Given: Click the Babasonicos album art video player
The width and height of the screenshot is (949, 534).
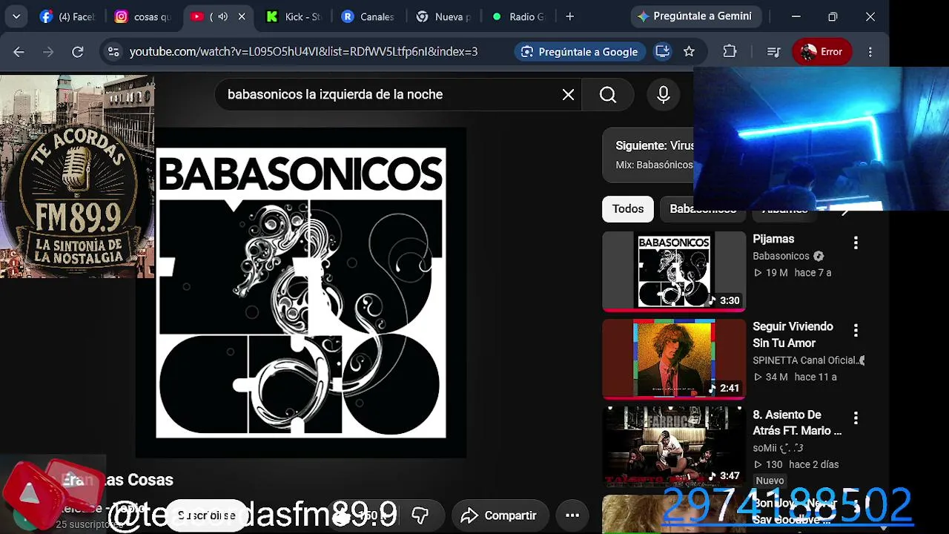Looking at the screenshot, I should [x=301, y=293].
